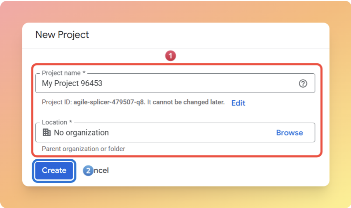Edit the project ID agile-splicer-479507-q8

(x=238, y=103)
